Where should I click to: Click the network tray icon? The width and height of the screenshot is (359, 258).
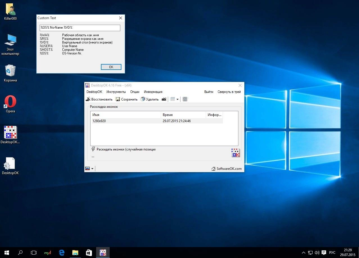[x=310, y=253]
